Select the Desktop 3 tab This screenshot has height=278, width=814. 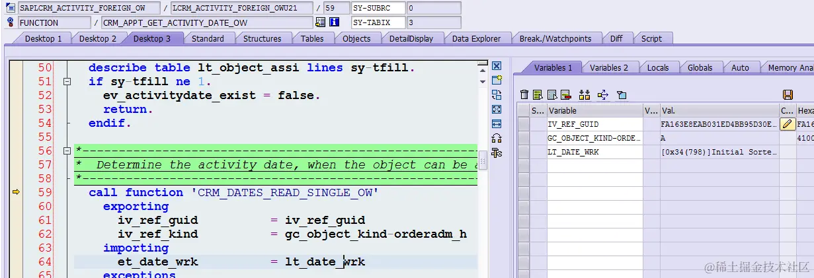[152, 38]
